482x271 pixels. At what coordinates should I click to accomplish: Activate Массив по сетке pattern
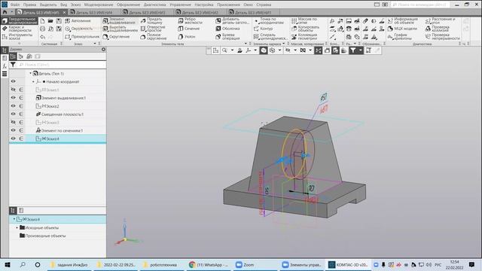click(304, 21)
